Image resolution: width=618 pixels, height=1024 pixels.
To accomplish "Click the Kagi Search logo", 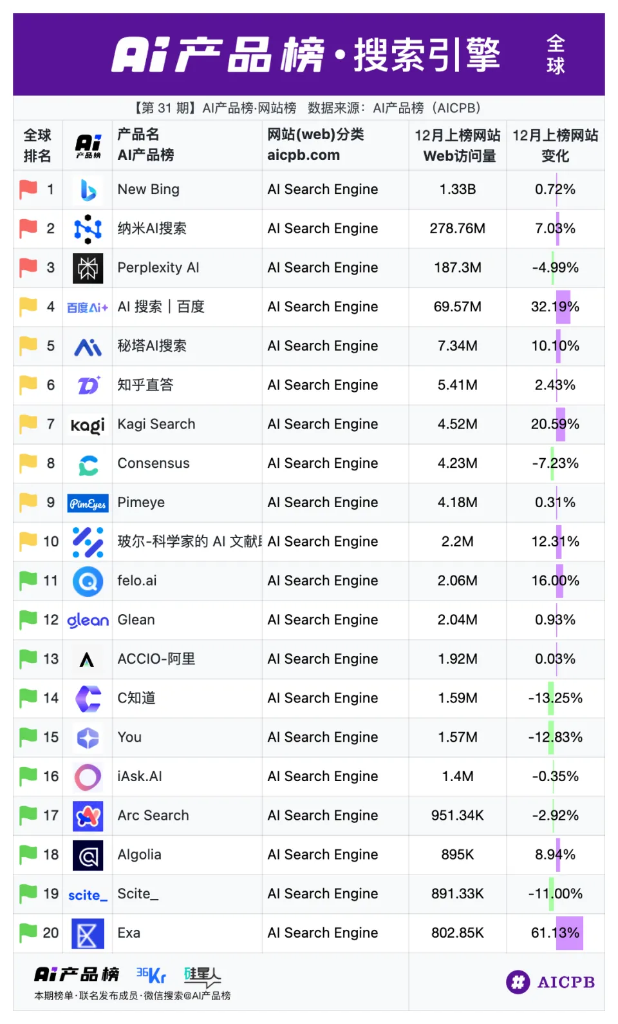I will pyautogui.click(x=88, y=425).
